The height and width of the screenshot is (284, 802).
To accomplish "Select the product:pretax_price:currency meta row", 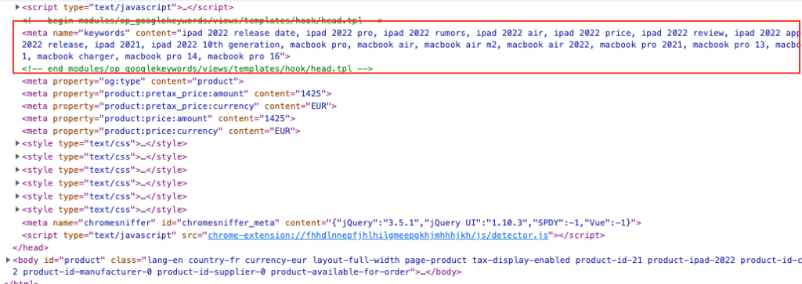I will click(179, 106).
